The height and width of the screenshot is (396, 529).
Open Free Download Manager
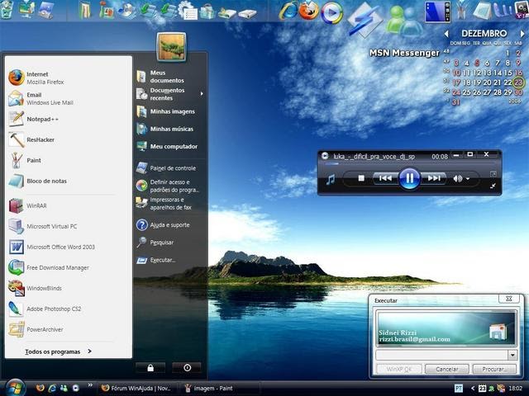pyautogui.click(x=57, y=267)
